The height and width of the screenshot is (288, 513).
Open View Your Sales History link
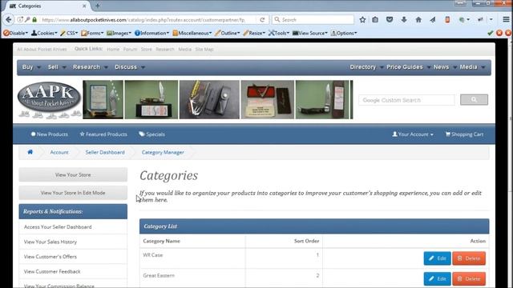tap(50, 242)
